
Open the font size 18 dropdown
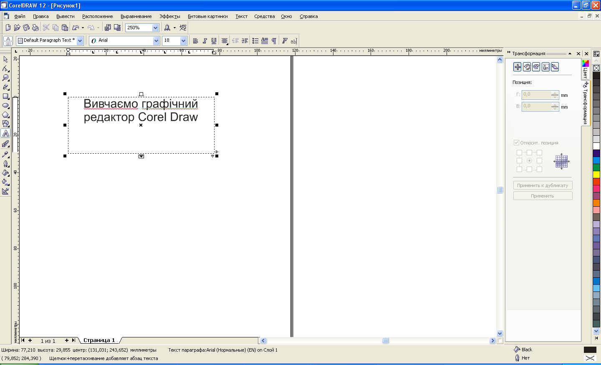pos(183,41)
